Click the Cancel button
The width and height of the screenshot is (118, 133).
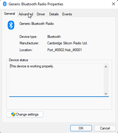pos(105,128)
